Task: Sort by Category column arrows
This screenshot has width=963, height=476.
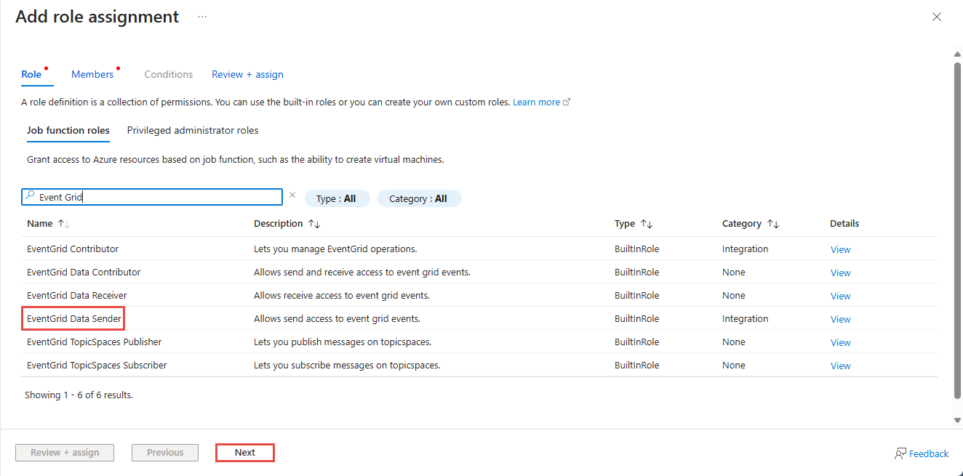Action: [x=773, y=224]
